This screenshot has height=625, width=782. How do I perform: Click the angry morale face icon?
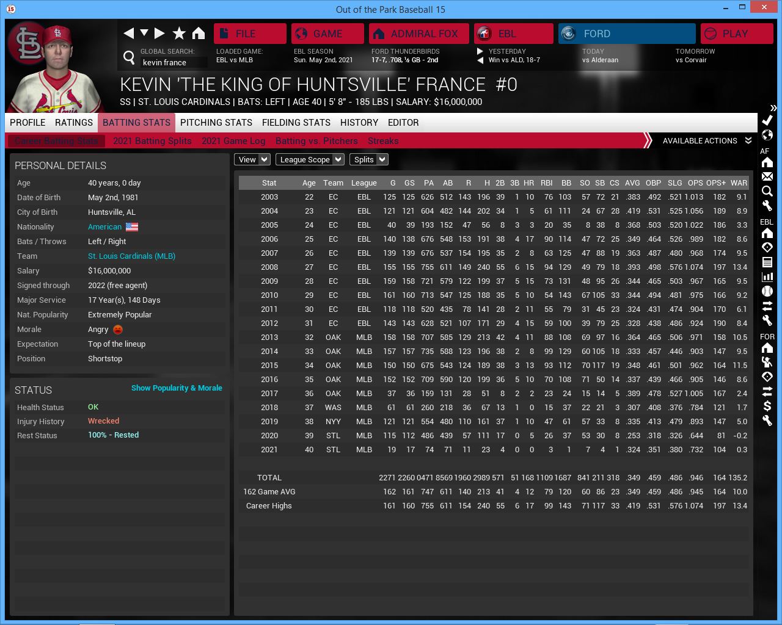tap(118, 330)
